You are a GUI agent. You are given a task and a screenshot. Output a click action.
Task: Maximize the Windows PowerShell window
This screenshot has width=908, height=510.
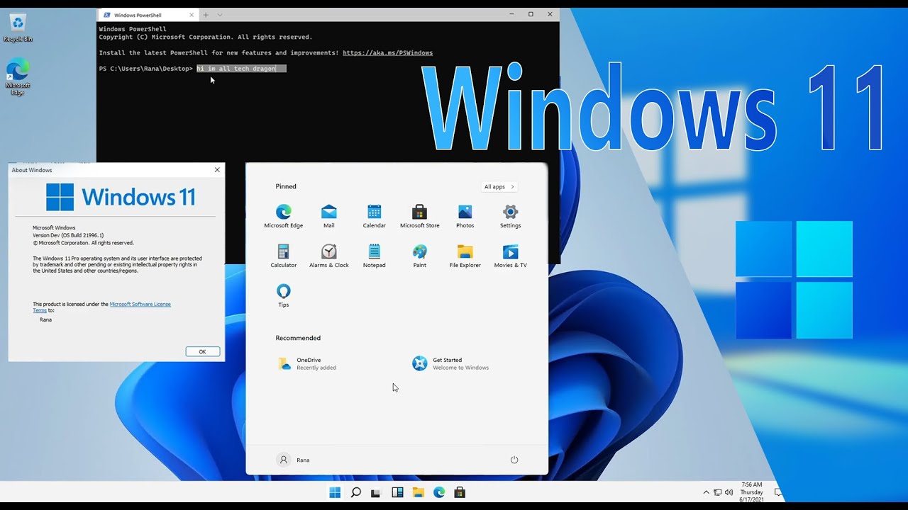pyautogui.click(x=531, y=14)
